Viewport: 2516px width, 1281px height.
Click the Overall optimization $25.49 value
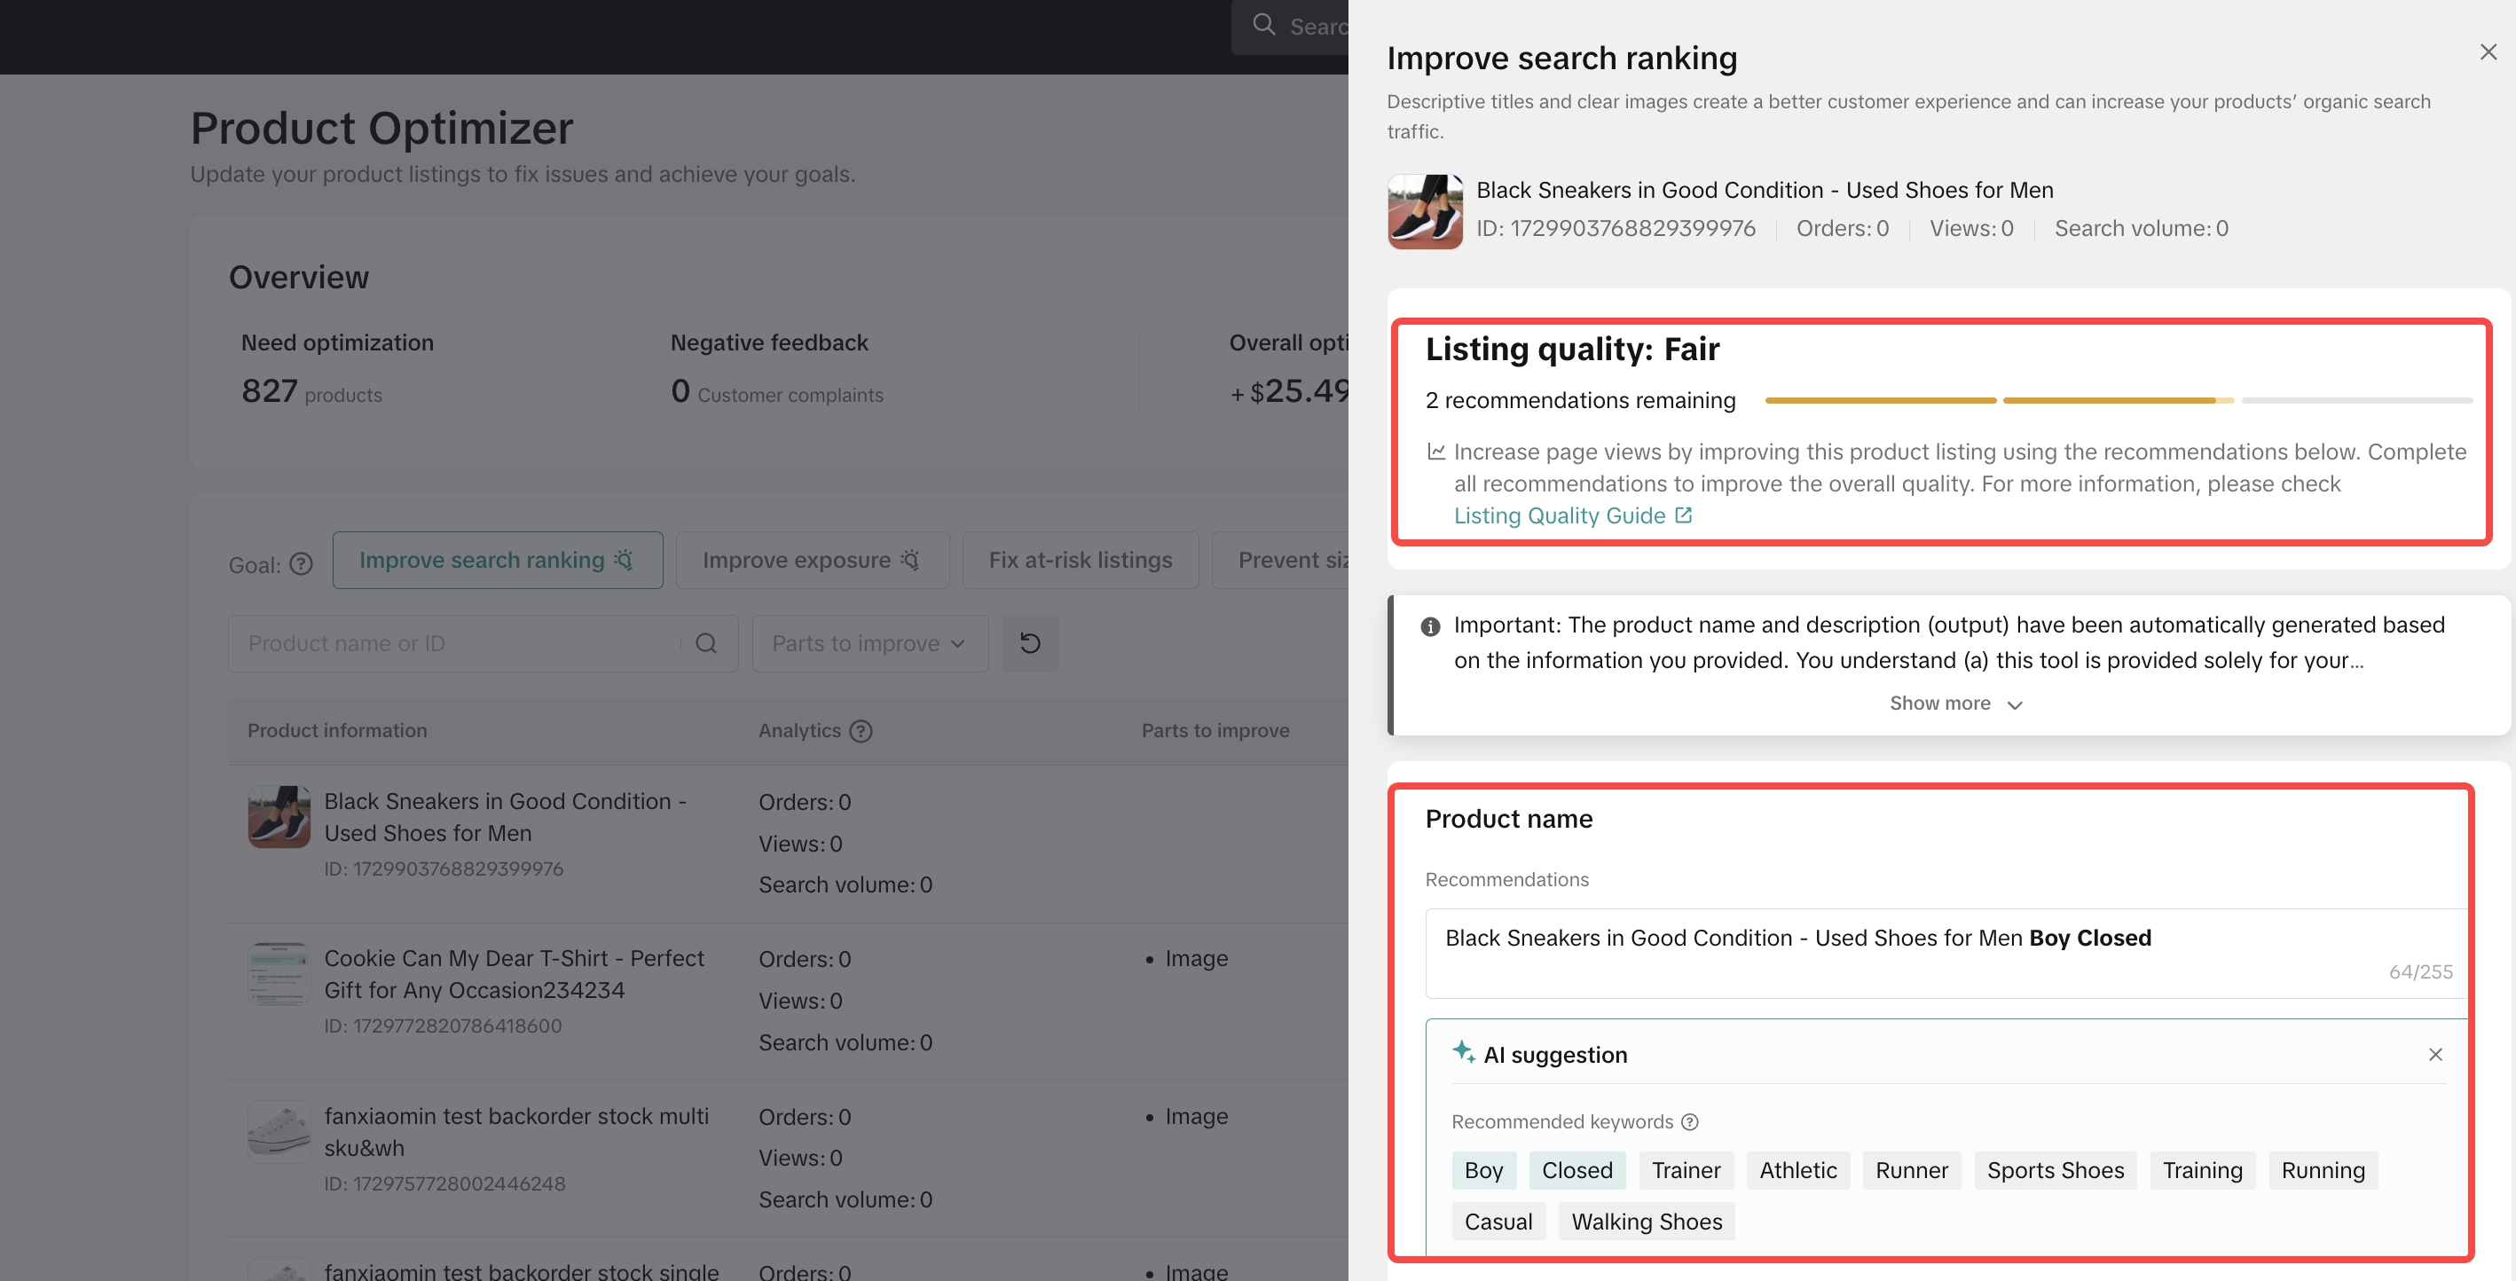click(x=1289, y=391)
